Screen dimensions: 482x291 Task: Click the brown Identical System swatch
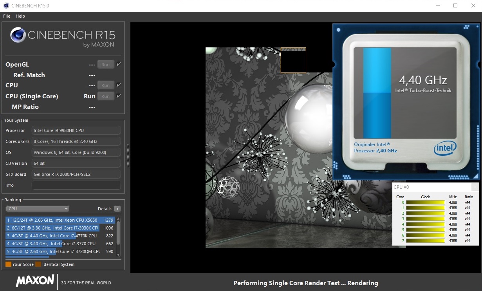38,264
